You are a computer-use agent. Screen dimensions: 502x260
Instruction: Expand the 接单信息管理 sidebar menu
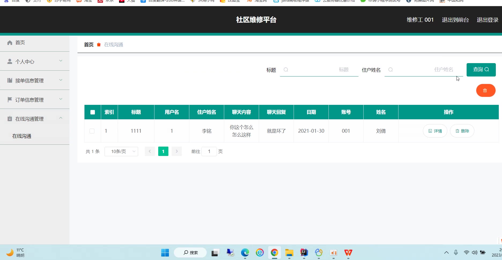tap(35, 81)
